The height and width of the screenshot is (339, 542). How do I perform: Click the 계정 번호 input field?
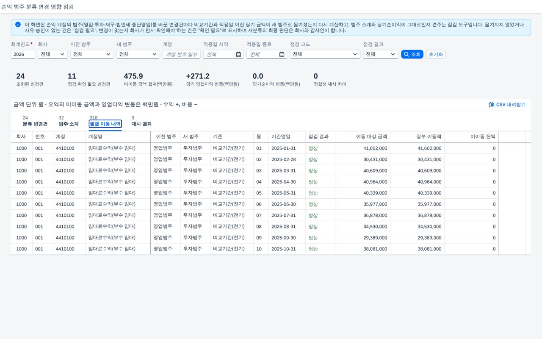(x=181, y=54)
